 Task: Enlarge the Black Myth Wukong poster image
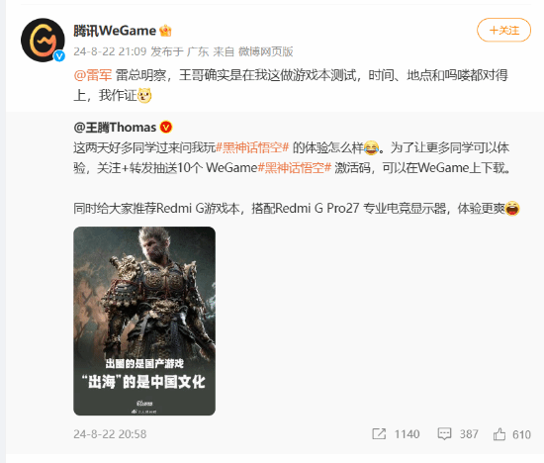pos(144,322)
